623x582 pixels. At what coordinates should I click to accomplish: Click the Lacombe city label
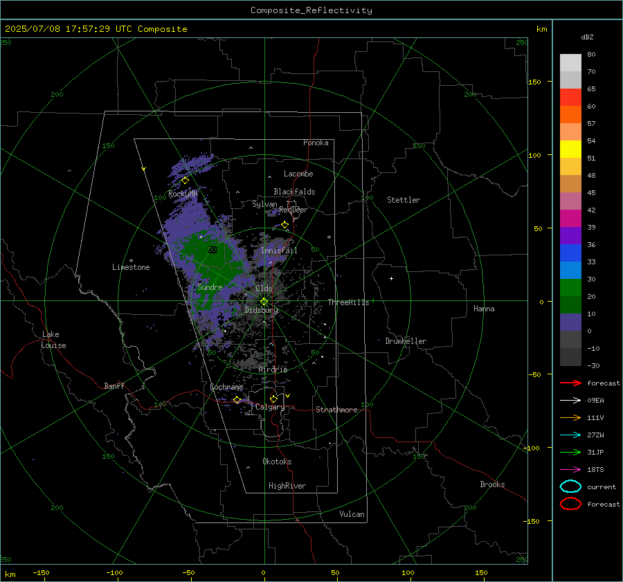point(298,174)
